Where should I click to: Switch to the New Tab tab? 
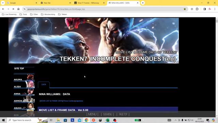point(56,3)
